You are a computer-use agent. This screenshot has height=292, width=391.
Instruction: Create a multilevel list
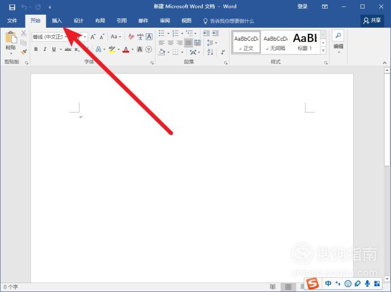[189, 33]
